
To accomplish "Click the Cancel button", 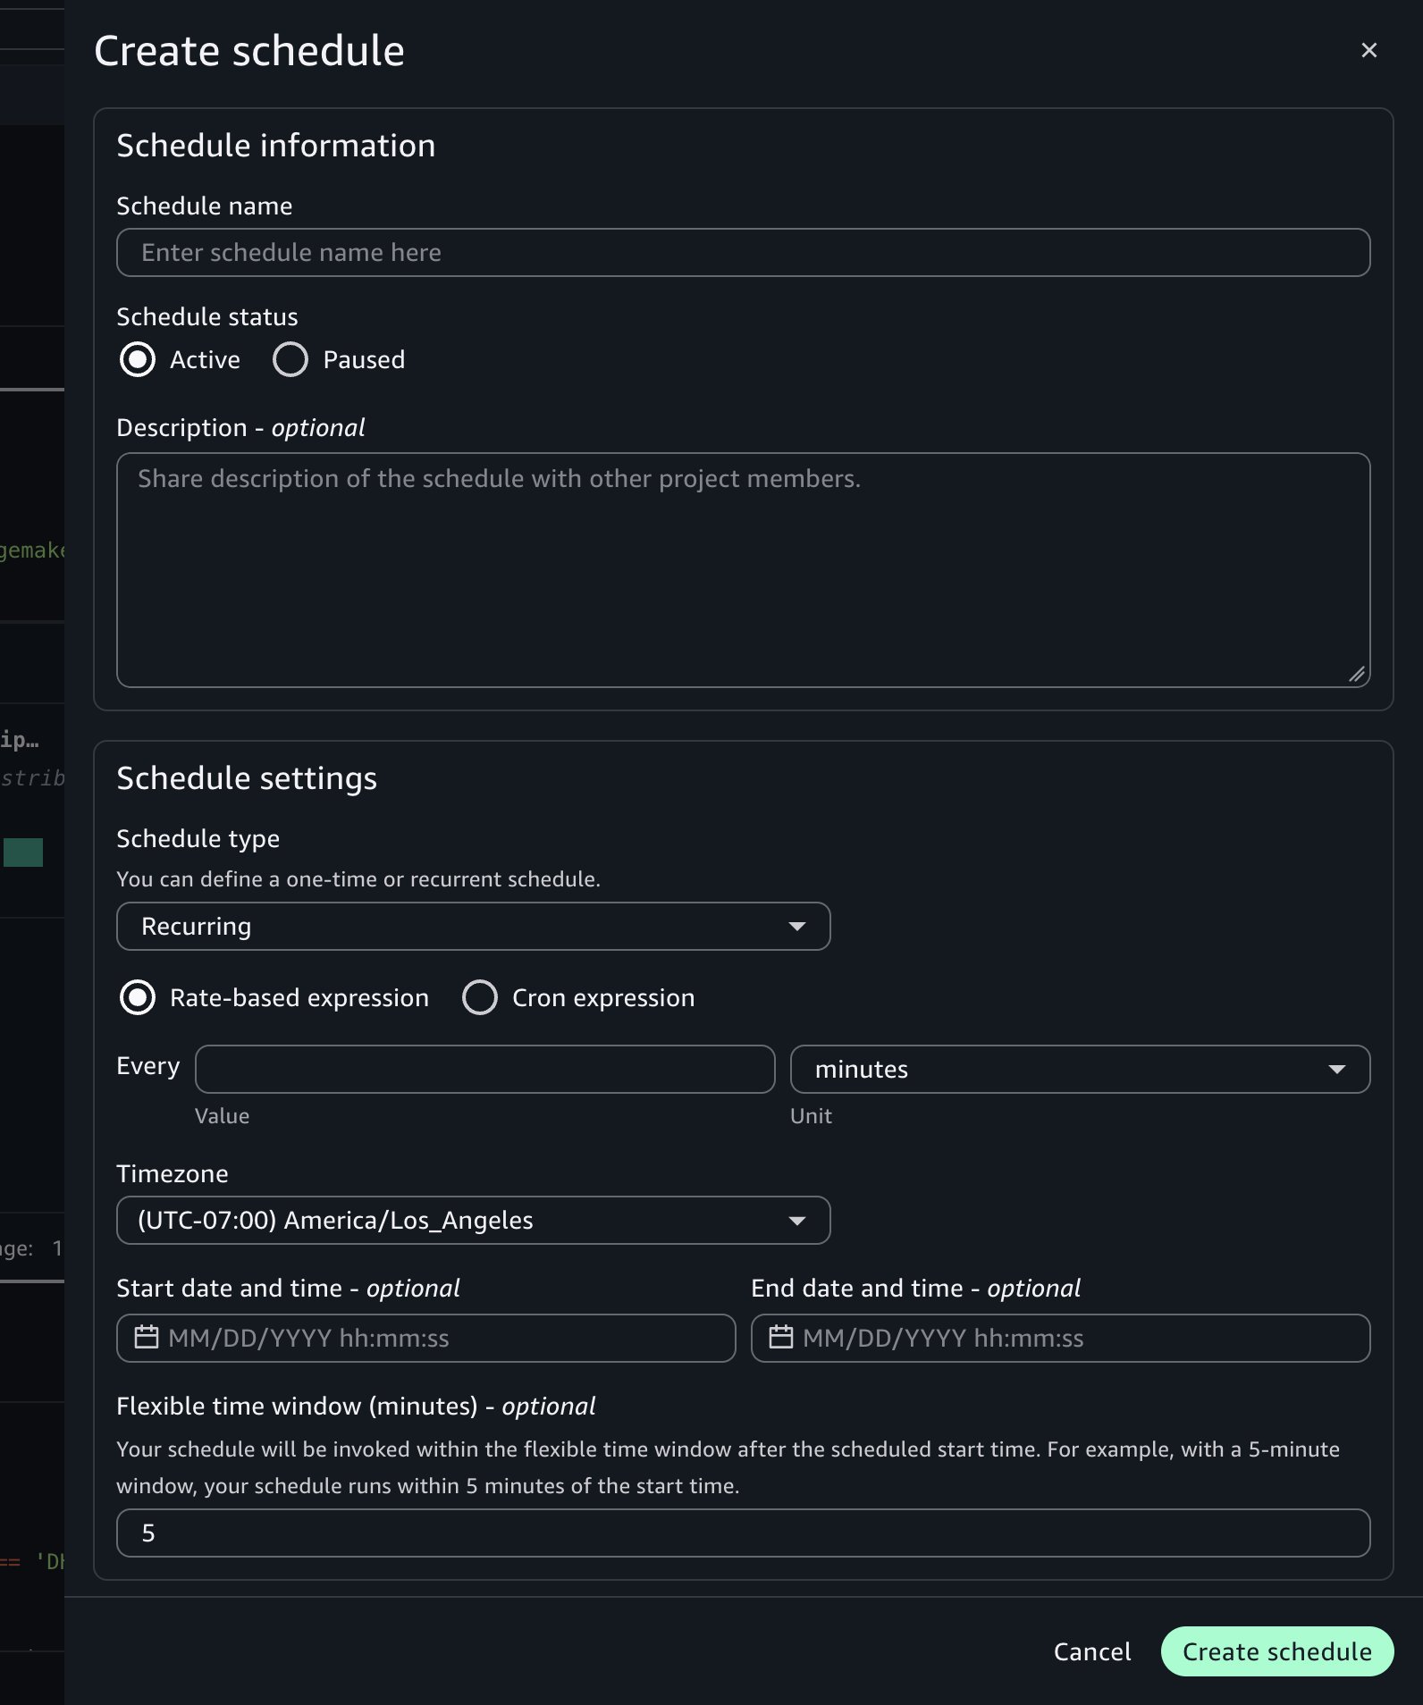I will click(x=1092, y=1652).
